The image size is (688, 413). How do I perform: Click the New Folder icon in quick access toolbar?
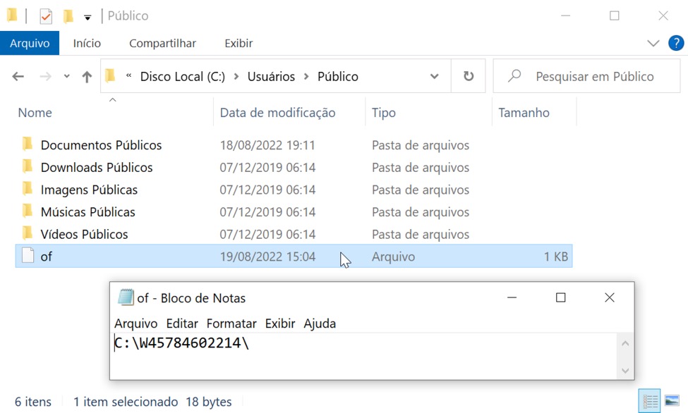68,16
